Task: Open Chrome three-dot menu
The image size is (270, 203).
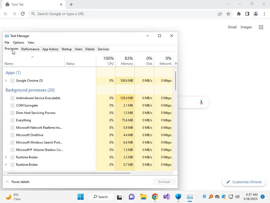Action: click(x=264, y=14)
